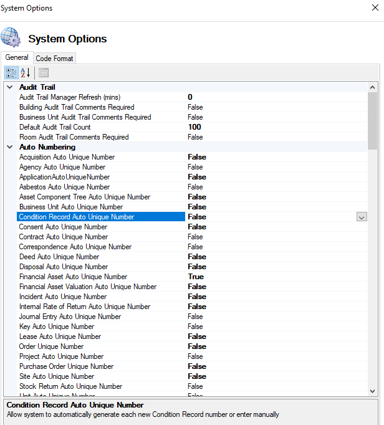
Task: Click the Default Audit Trail Count value
Action: point(194,127)
